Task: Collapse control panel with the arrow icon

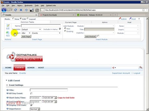Action: click(x=139, y=19)
